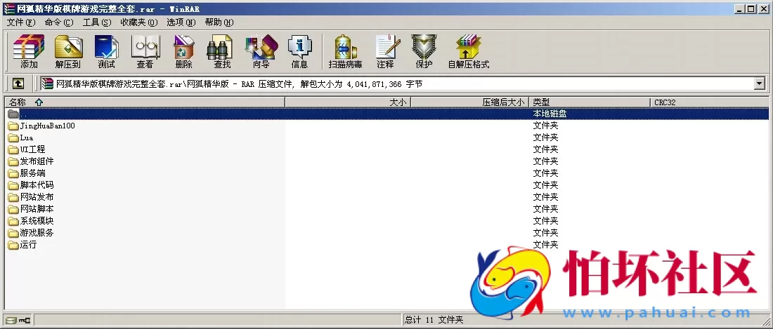This screenshot has height=329, width=773.
Task: Select the JingHuaBan100 folder icon
Action: [13, 126]
